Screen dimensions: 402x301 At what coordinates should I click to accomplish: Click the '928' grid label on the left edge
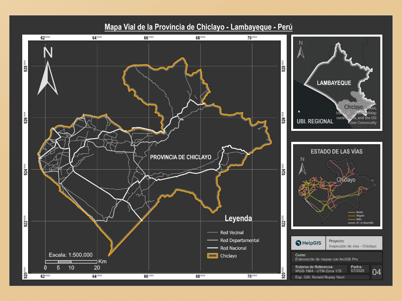[x=25, y=66]
